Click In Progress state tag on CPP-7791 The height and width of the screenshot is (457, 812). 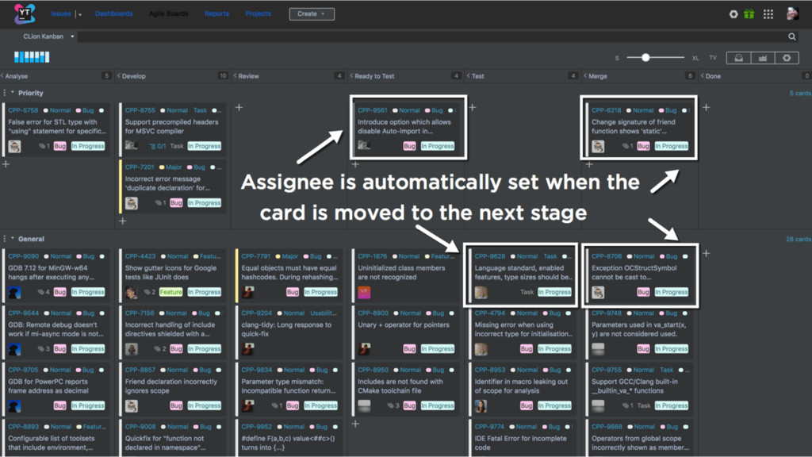pyautogui.click(x=320, y=292)
